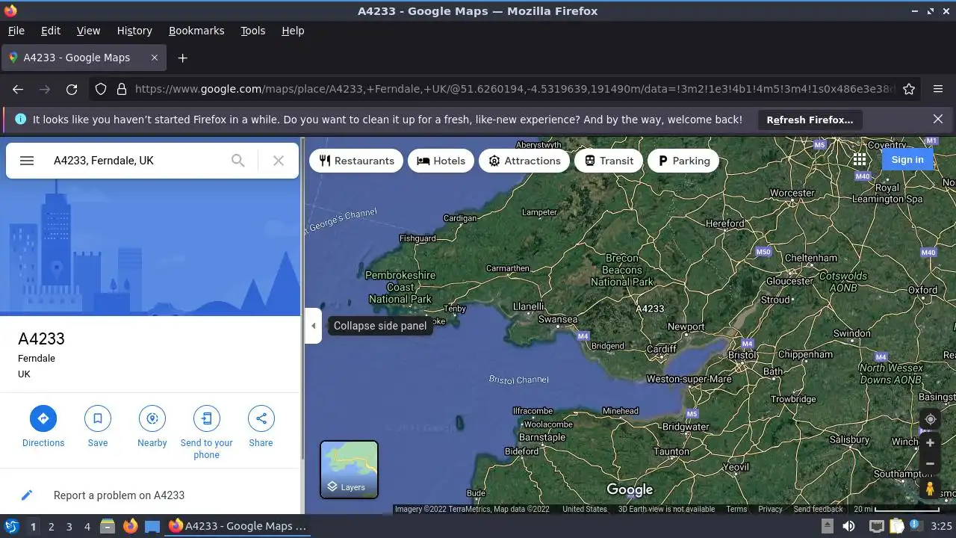The width and height of the screenshot is (956, 538).
Task: Open the History menu
Action: click(x=134, y=31)
